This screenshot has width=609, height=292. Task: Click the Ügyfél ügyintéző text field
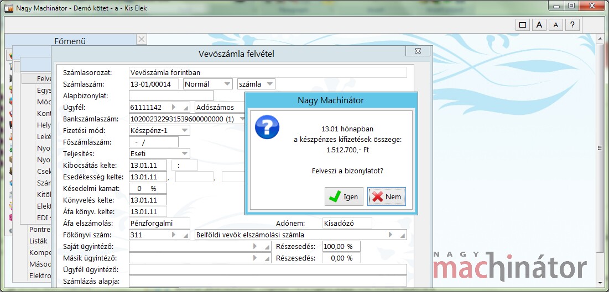(x=268, y=269)
